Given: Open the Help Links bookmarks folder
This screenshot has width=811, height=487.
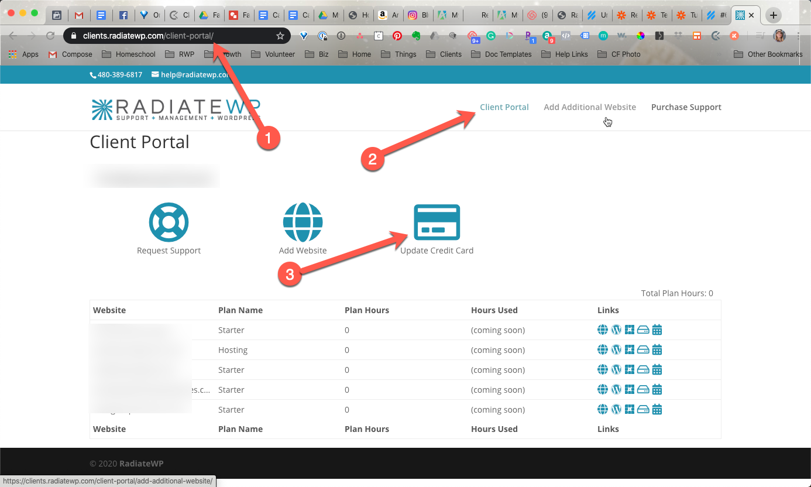Looking at the screenshot, I should click(565, 54).
